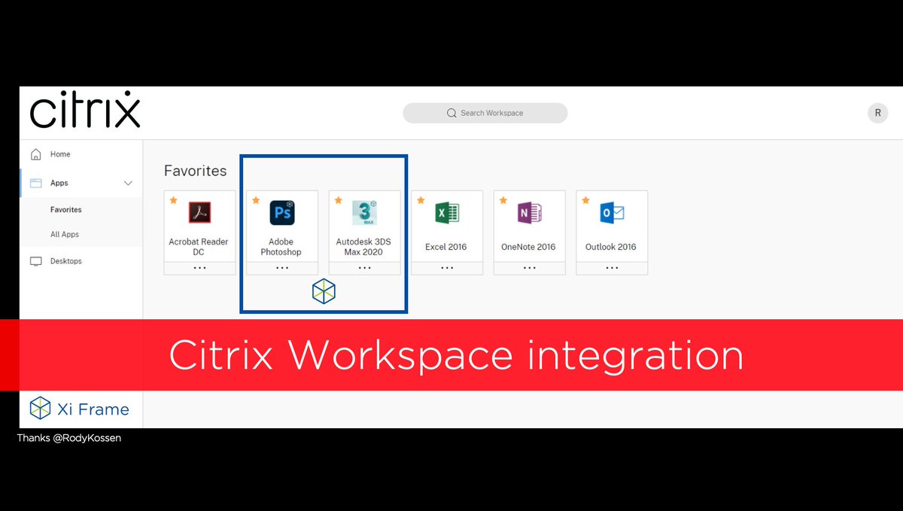Click the Autodesk 3DS Max 2020 label
The width and height of the screenshot is (903, 511).
click(363, 247)
